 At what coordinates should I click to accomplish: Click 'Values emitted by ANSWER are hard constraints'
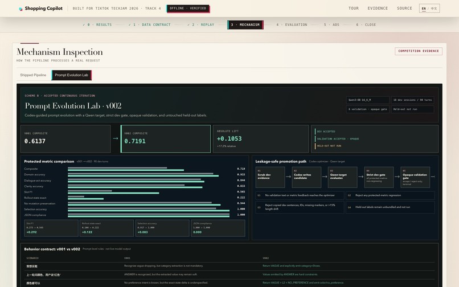[x=290, y=274]
